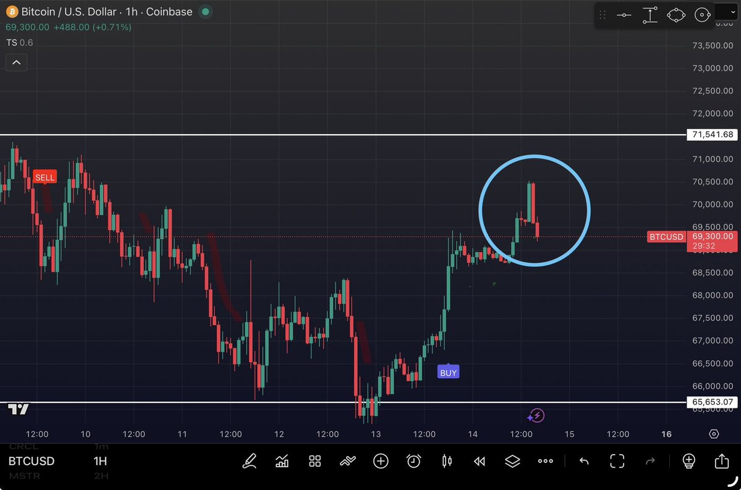Redo the last undone action
The height and width of the screenshot is (490, 741).
point(650,461)
